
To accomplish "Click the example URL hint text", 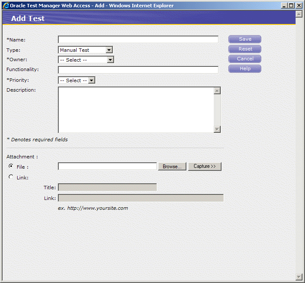I will point(93,208).
